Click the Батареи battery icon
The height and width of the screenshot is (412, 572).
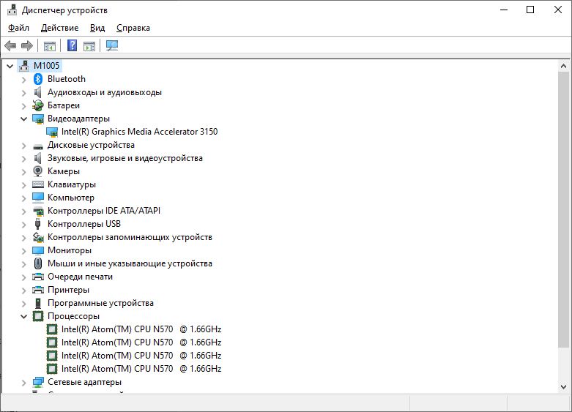[x=38, y=105]
